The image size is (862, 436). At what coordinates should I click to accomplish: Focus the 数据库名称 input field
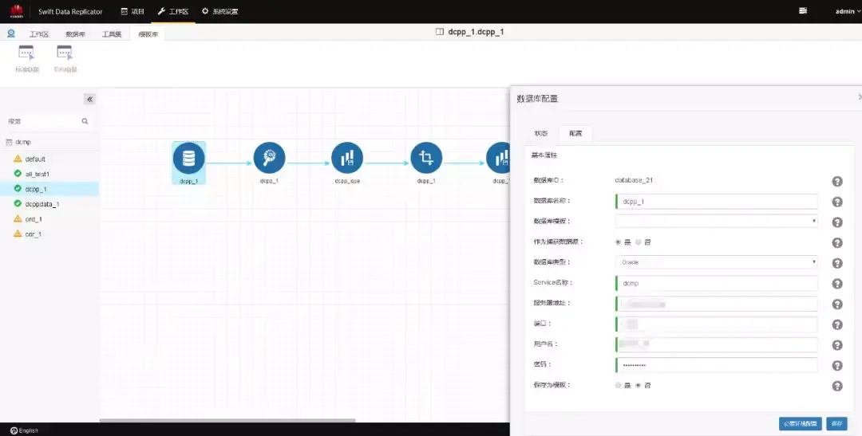(x=716, y=202)
